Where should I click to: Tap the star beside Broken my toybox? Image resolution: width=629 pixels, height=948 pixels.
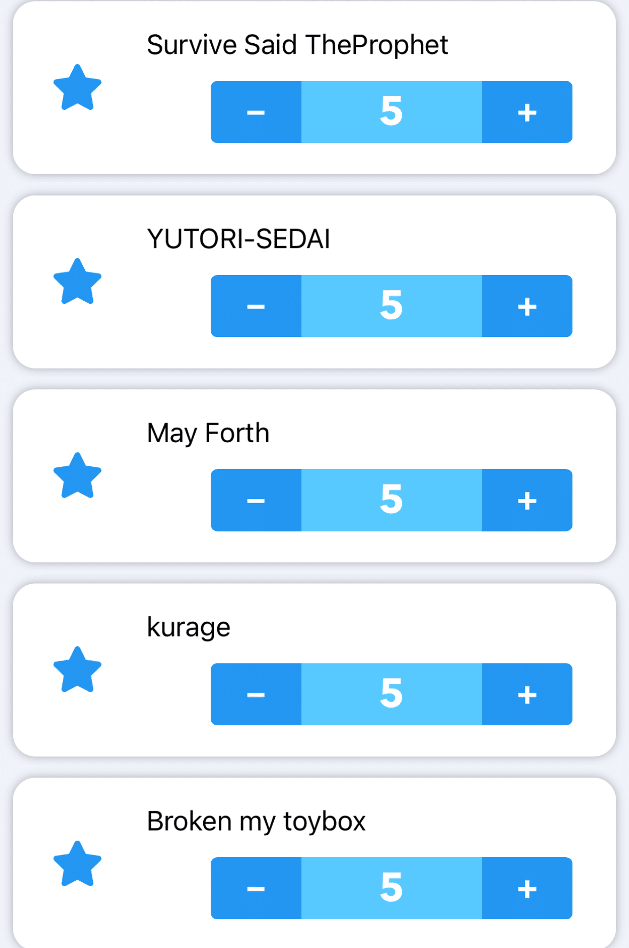[77, 864]
